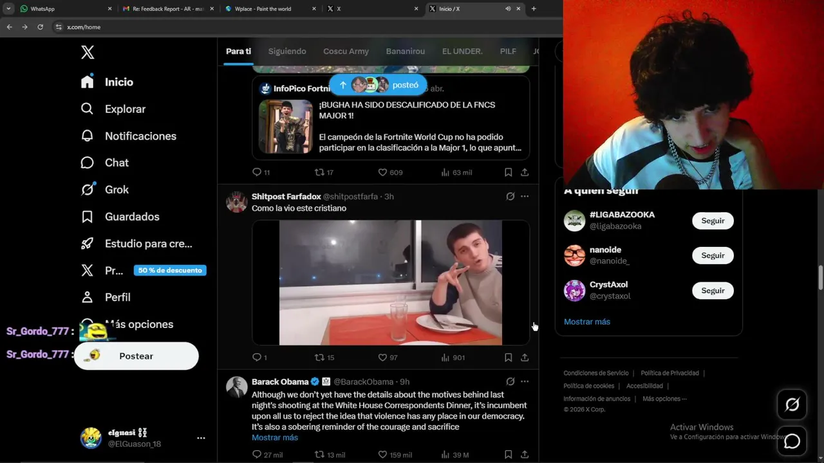Open the Bugha quoted post thumbnail
824x463 pixels.
tap(285, 126)
